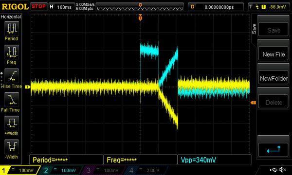Click the USB status icon

click(274, 170)
